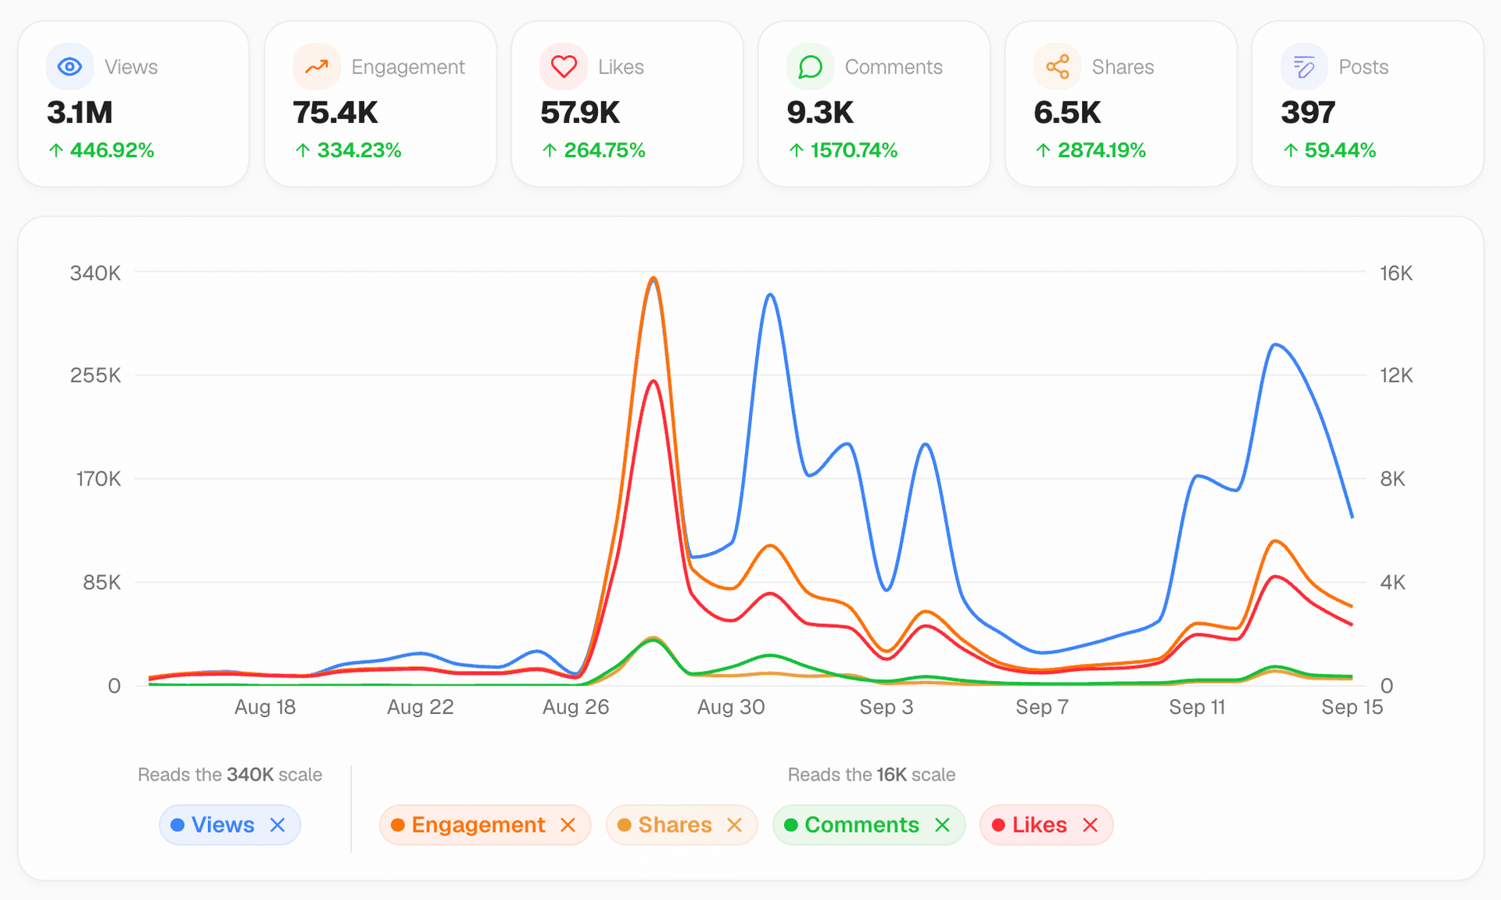Click the Aug 26 date on x-axis
The height and width of the screenshot is (900, 1501).
tap(576, 708)
